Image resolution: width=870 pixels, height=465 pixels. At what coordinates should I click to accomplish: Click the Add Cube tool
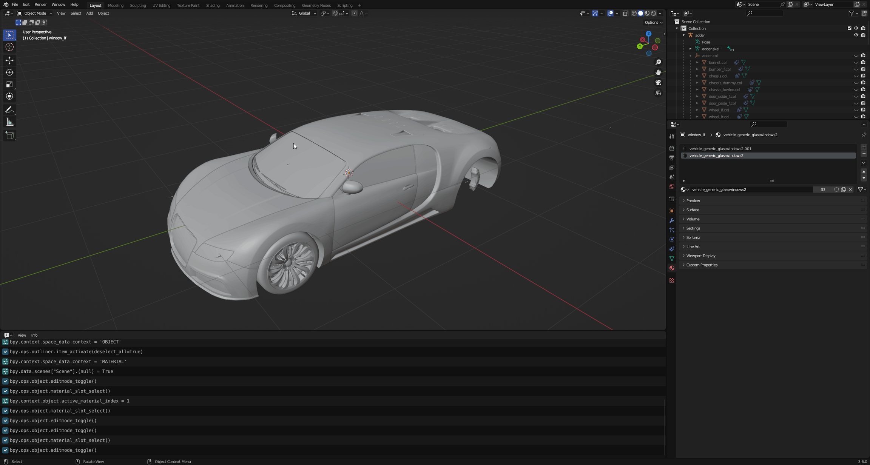[9, 135]
